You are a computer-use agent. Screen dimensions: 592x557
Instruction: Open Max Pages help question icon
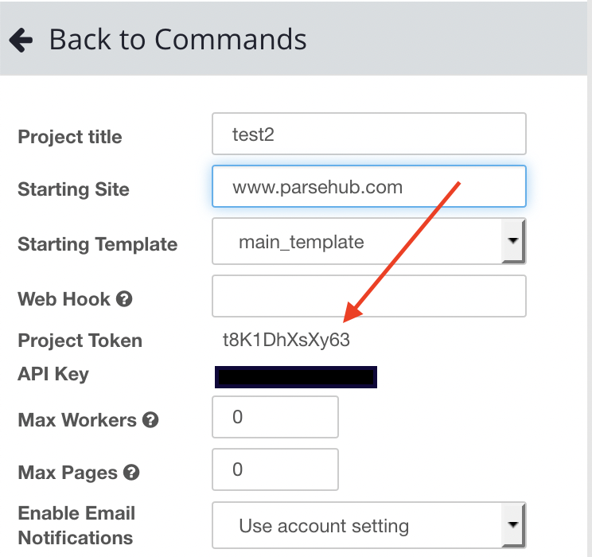click(x=131, y=473)
